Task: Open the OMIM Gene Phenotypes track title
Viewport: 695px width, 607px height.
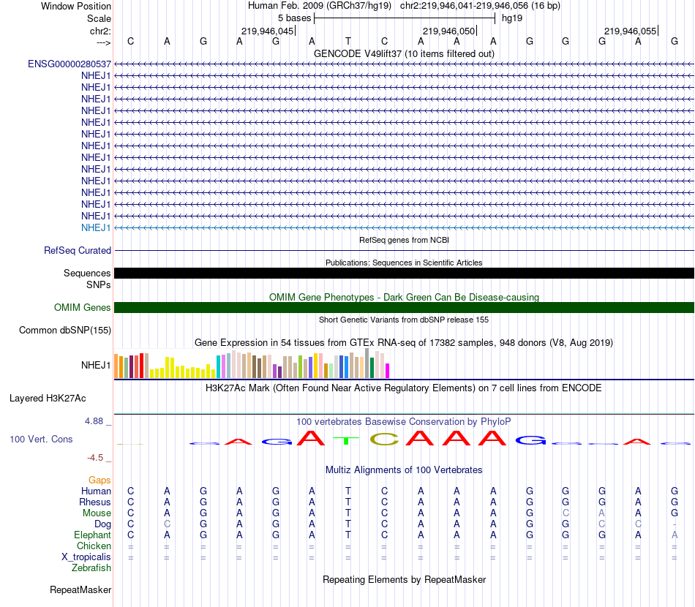Action: [x=404, y=298]
